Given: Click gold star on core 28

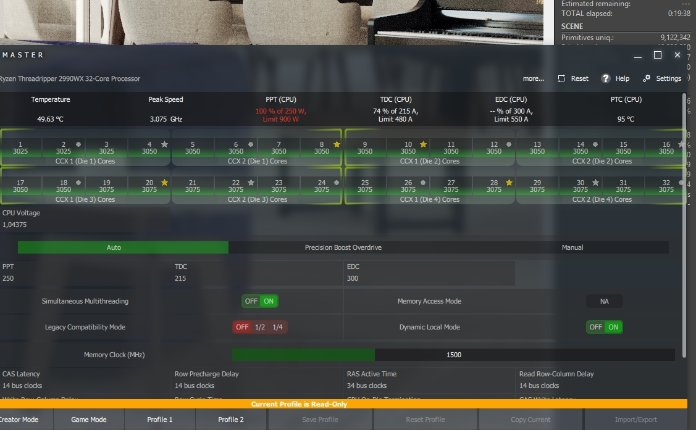Looking at the screenshot, I should 509,182.
